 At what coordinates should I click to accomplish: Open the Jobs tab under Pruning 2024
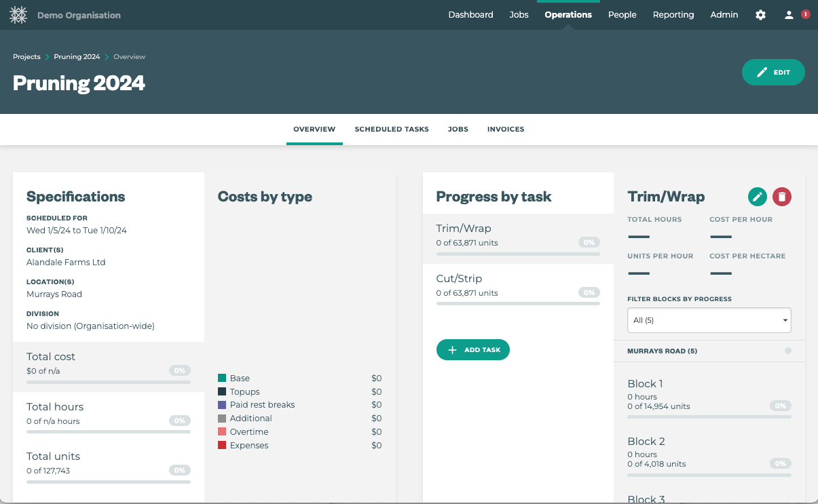tap(458, 129)
